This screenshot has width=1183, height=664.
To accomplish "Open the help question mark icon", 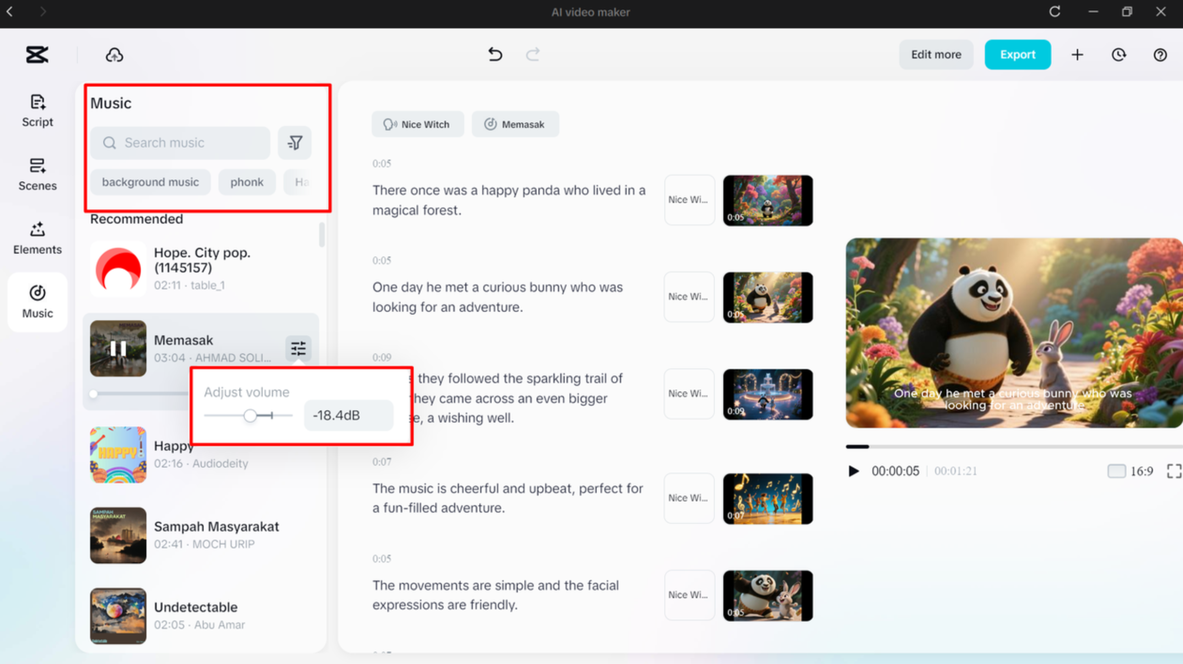I will point(1160,54).
